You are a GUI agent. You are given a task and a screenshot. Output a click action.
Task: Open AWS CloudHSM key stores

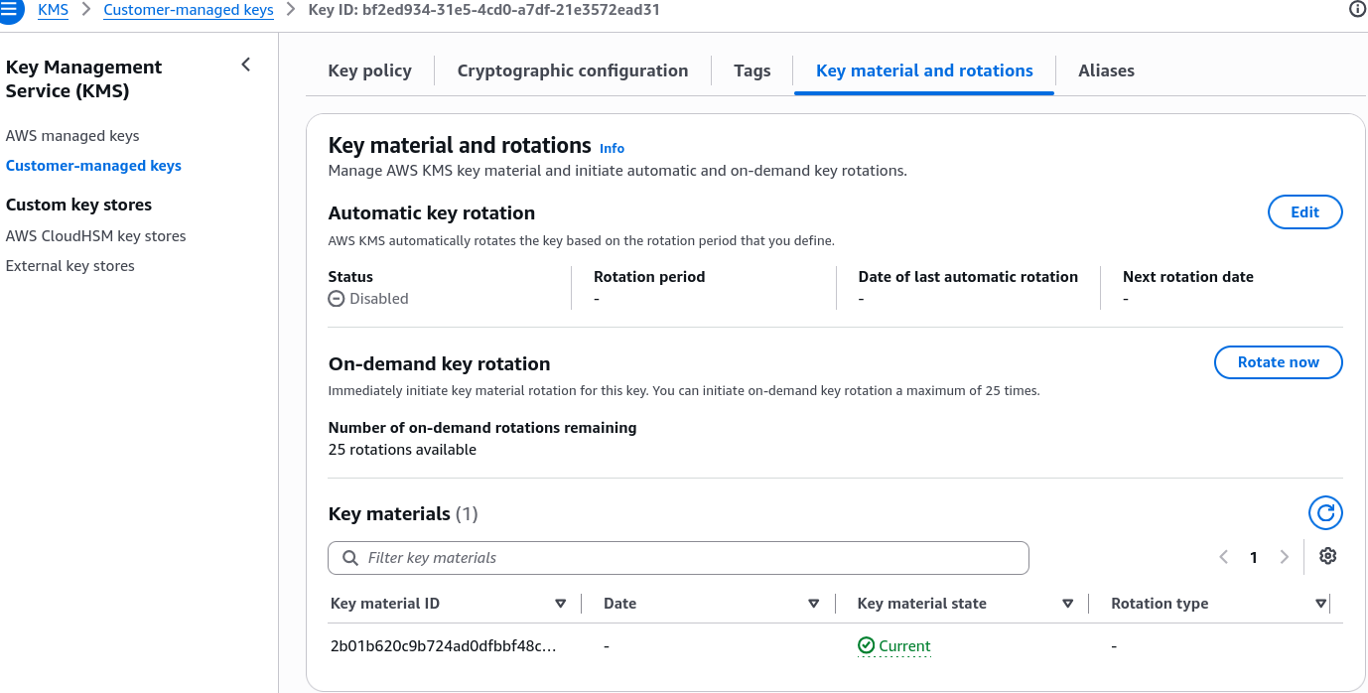pyautogui.click(x=95, y=236)
